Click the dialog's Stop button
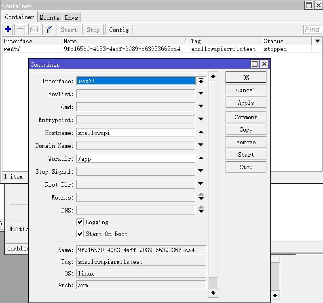The height and width of the screenshot is (303, 323). (246, 167)
